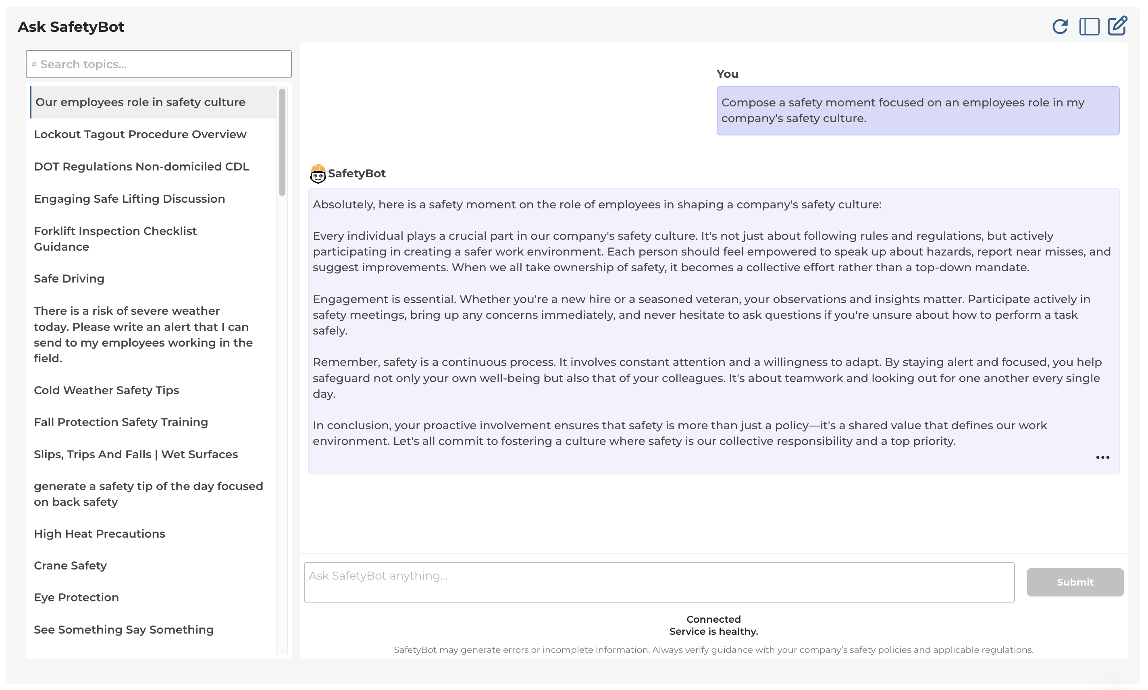Click the sidebar scrollbar

coord(283,139)
